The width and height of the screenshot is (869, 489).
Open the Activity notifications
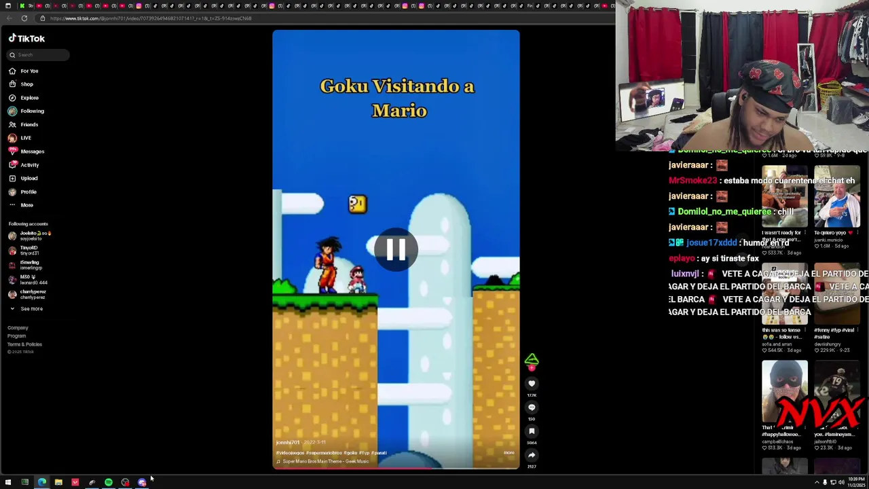24,165
